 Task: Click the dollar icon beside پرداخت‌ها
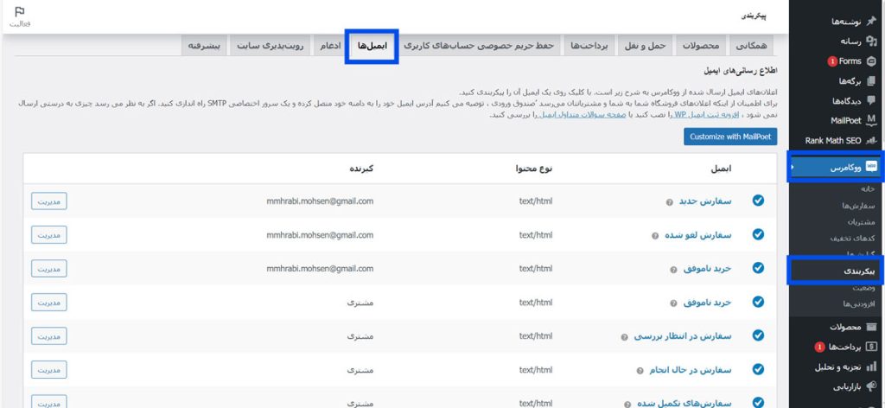pyautogui.click(x=871, y=347)
